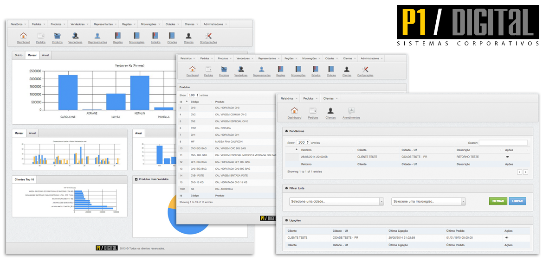This screenshot has width=543, height=261.
Task: Open Vendedores icon in leftmost dashboard window
Action: point(75,36)
